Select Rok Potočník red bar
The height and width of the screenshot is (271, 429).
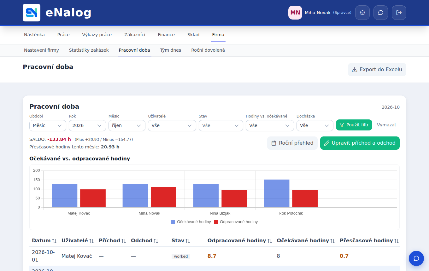pos(305,199)
